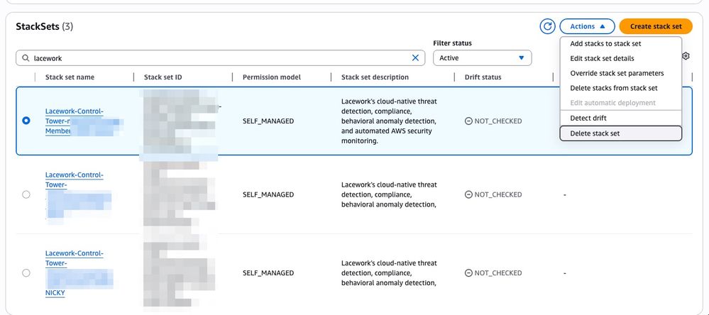Click NOT_CHECKED drift icon in third row
Viewport: 709px width, 315px height.
(468, 273)
